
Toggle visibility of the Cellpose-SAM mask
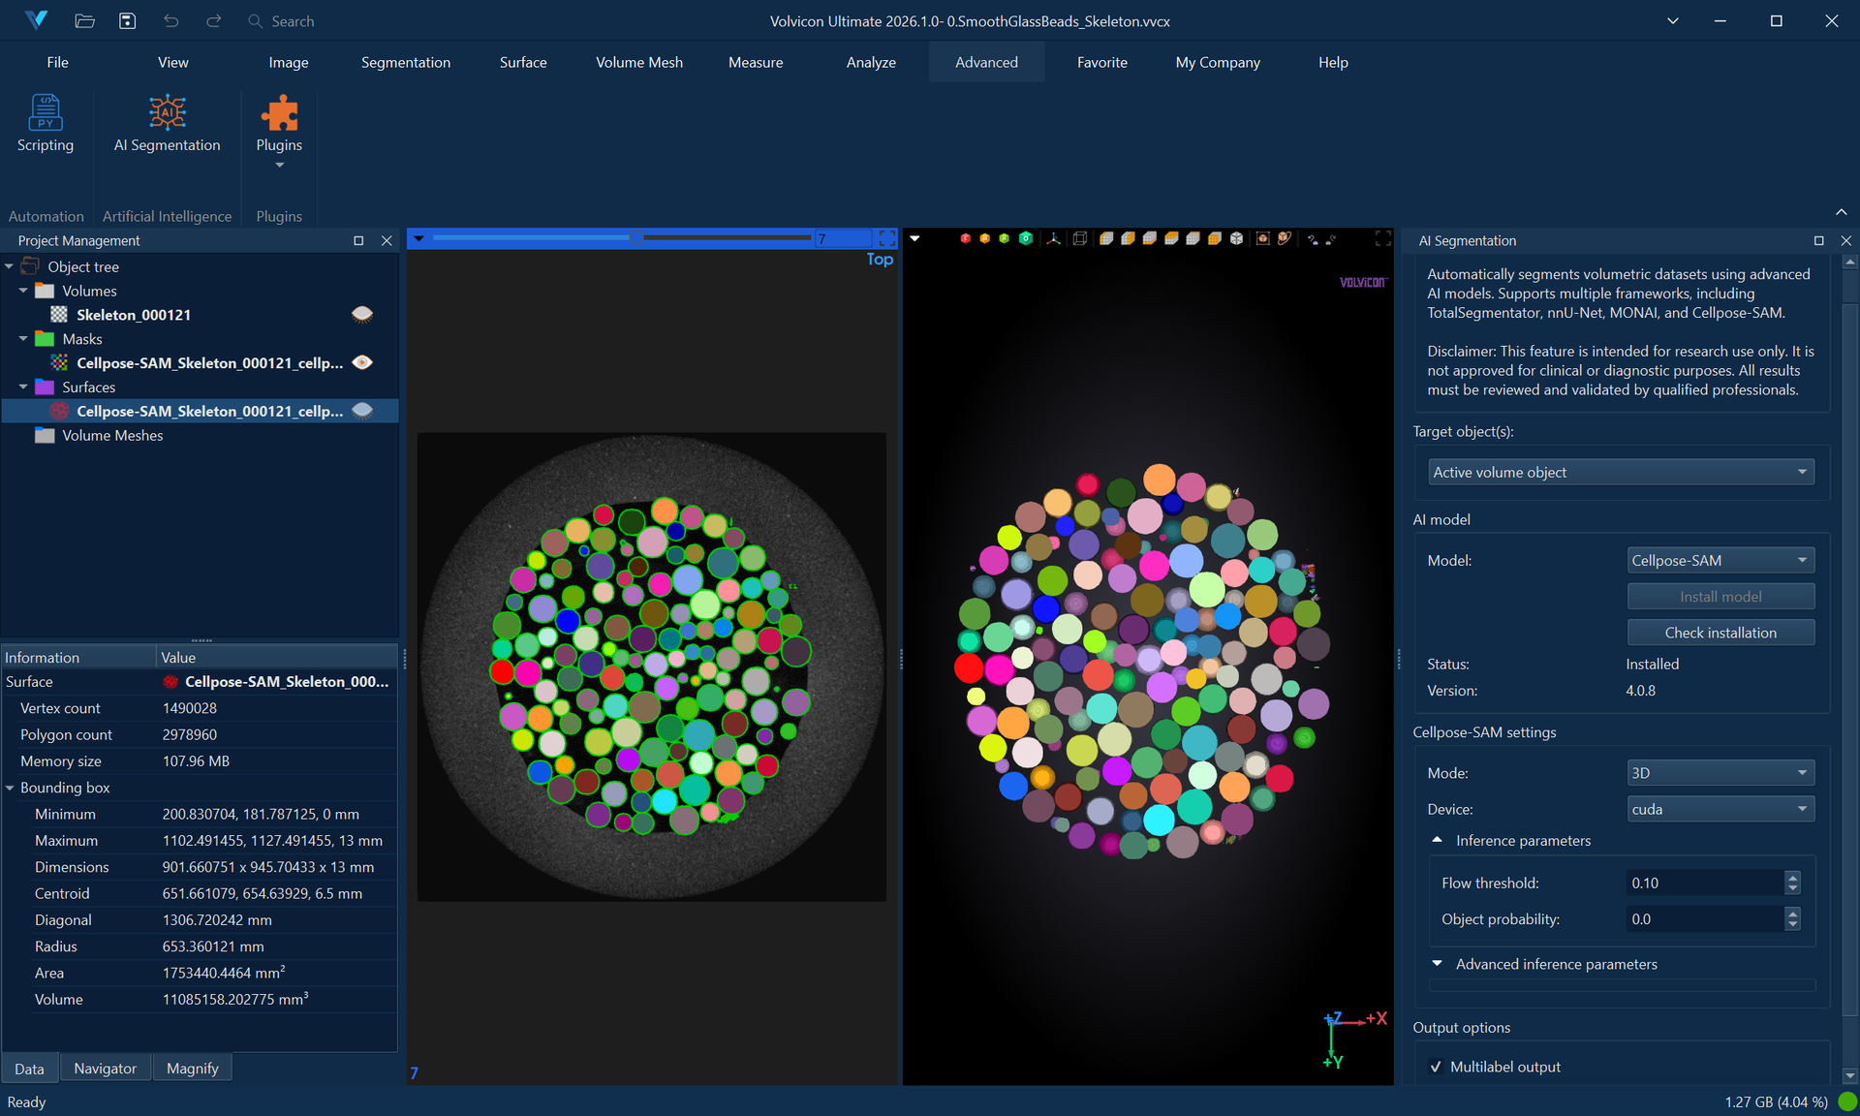click(361, 362)
